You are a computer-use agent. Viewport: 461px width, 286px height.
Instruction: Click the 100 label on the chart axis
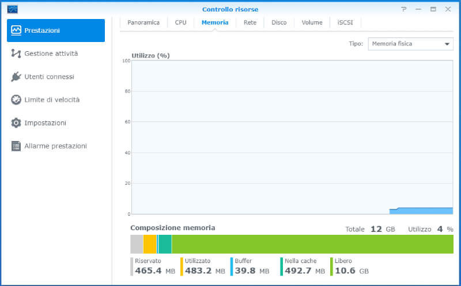[x=126, y=61]
